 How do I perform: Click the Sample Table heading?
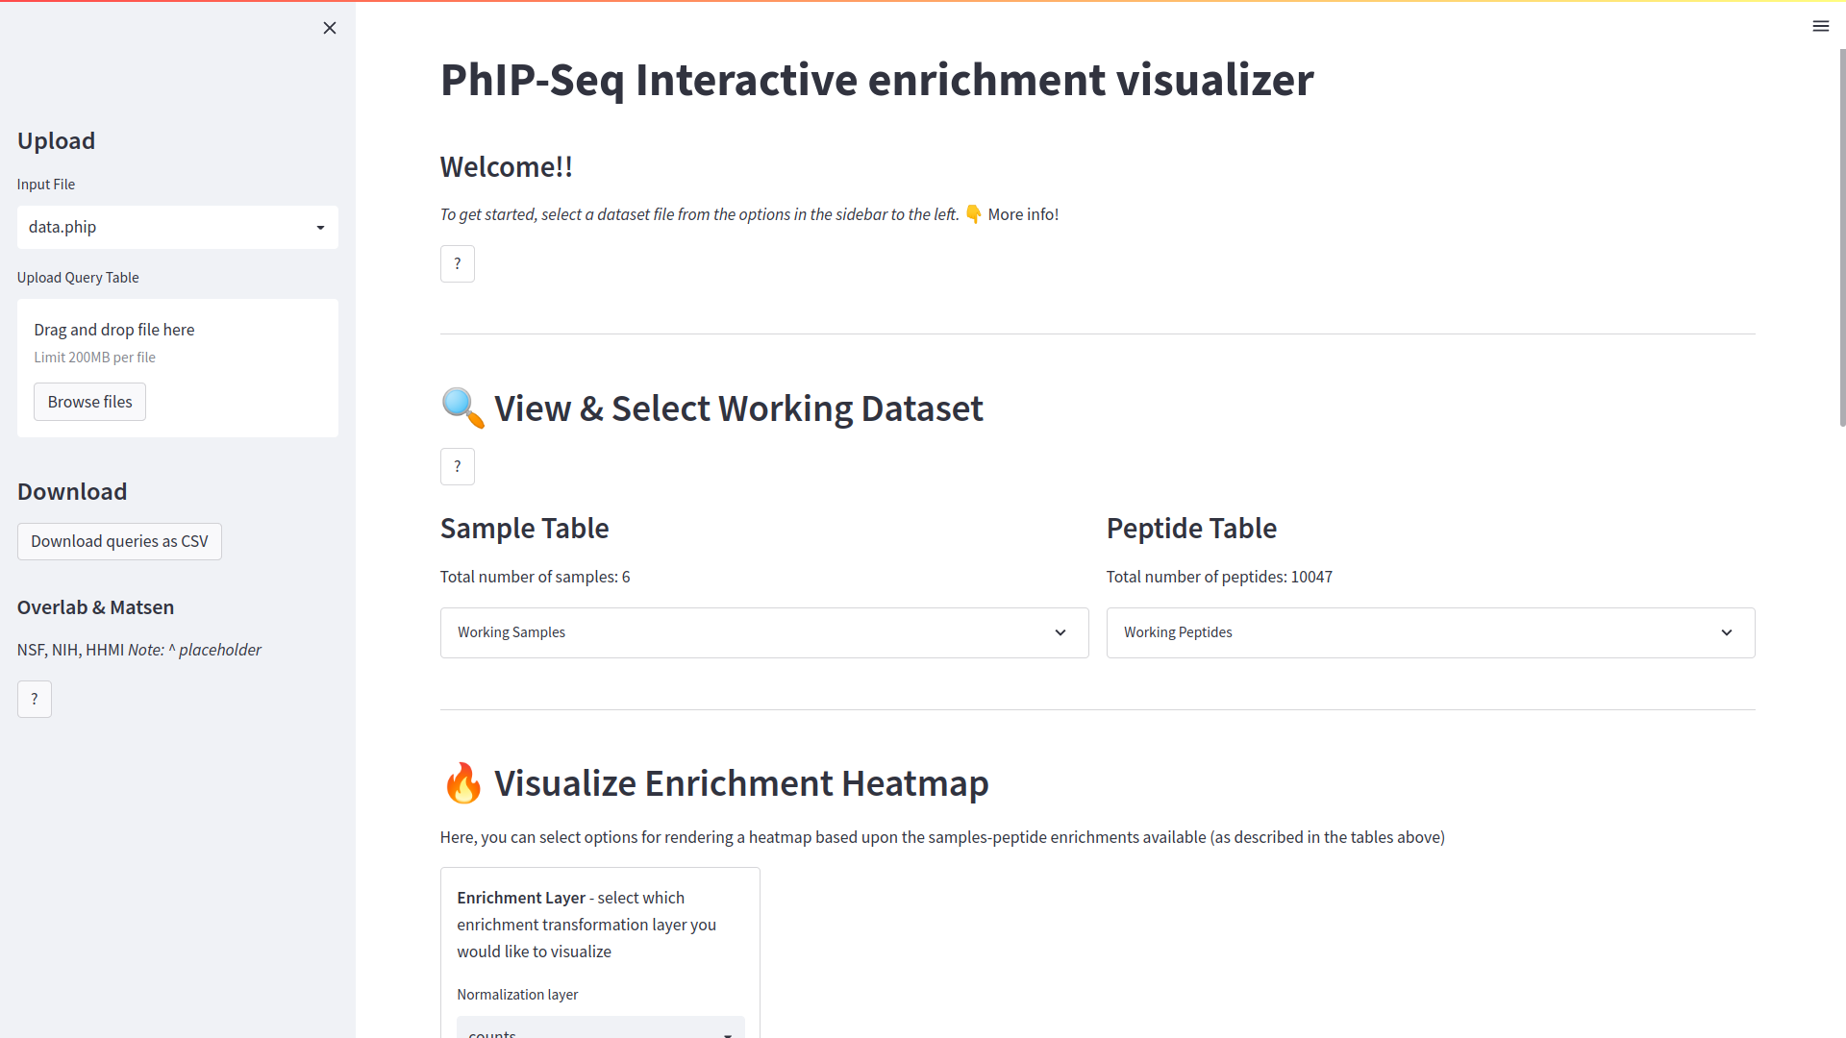coord(525,528)
